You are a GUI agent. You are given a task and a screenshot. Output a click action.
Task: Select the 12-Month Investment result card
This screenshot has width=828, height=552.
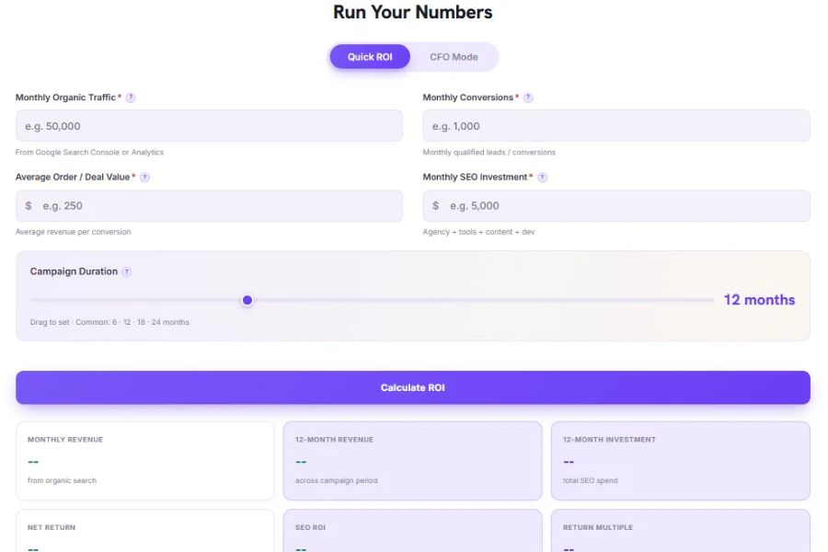pyautogui.click(x=681, y=461)
